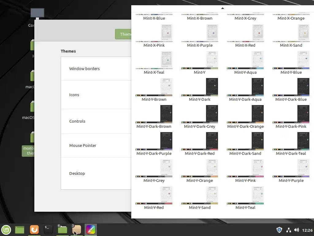
Task: Open the grouped file manager windows
Action: pyautogui.click(x=62, y=230)
